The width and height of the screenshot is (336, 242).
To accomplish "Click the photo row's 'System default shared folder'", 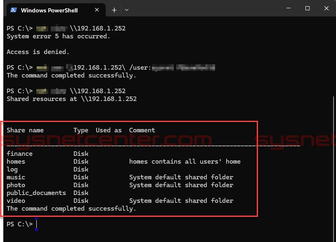I will pyautogui.click(x=181, y=185).
